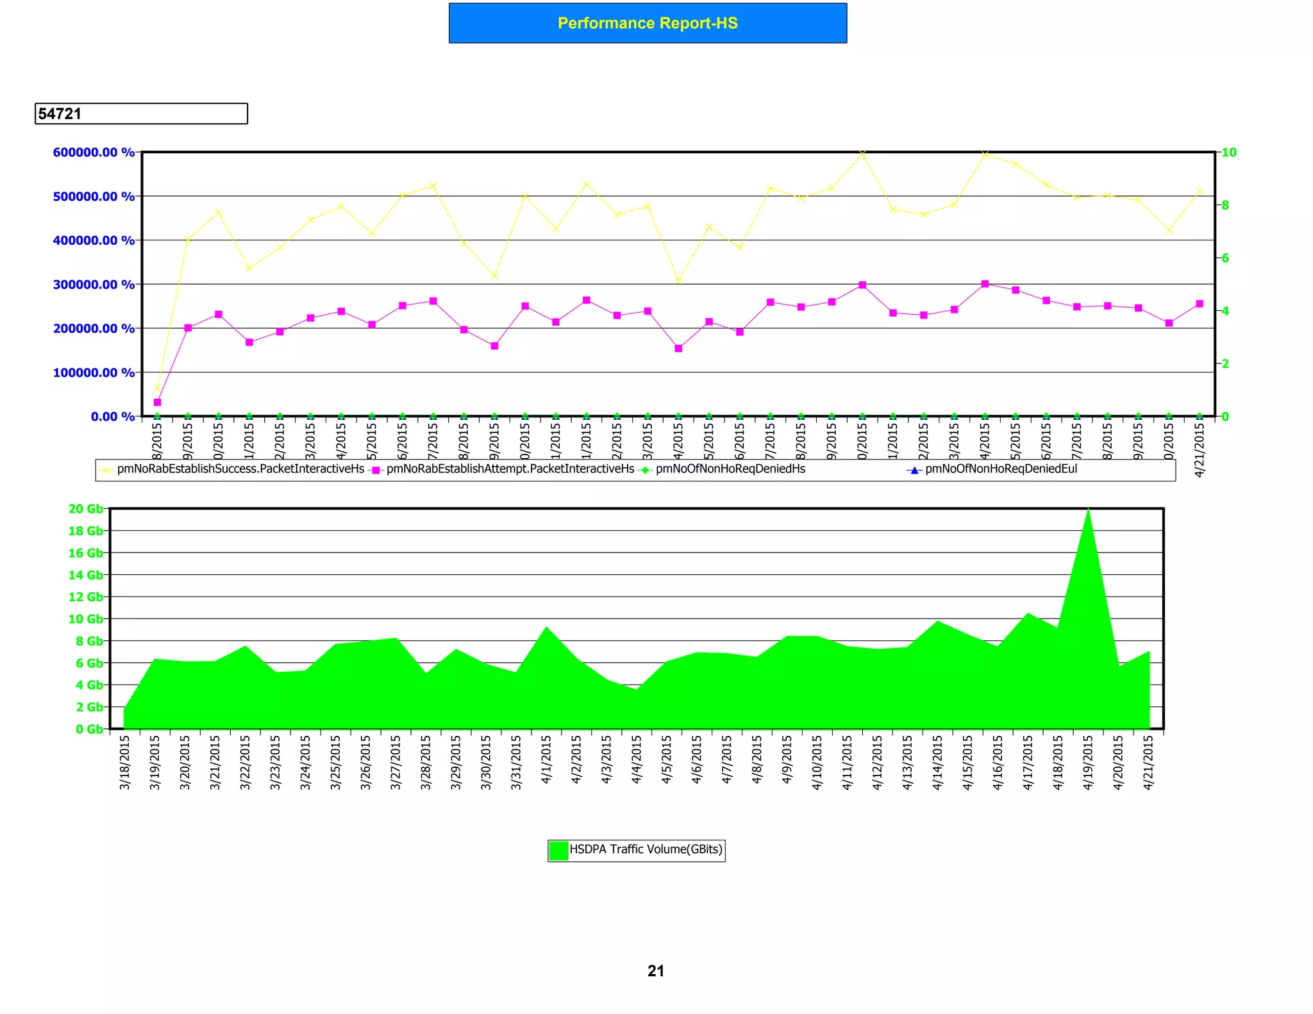Click the HSDPA Traffic Volume(GBits) legend label
Screen dimensions: 1313x1014
pyautogui.click(x=646, y=849)
